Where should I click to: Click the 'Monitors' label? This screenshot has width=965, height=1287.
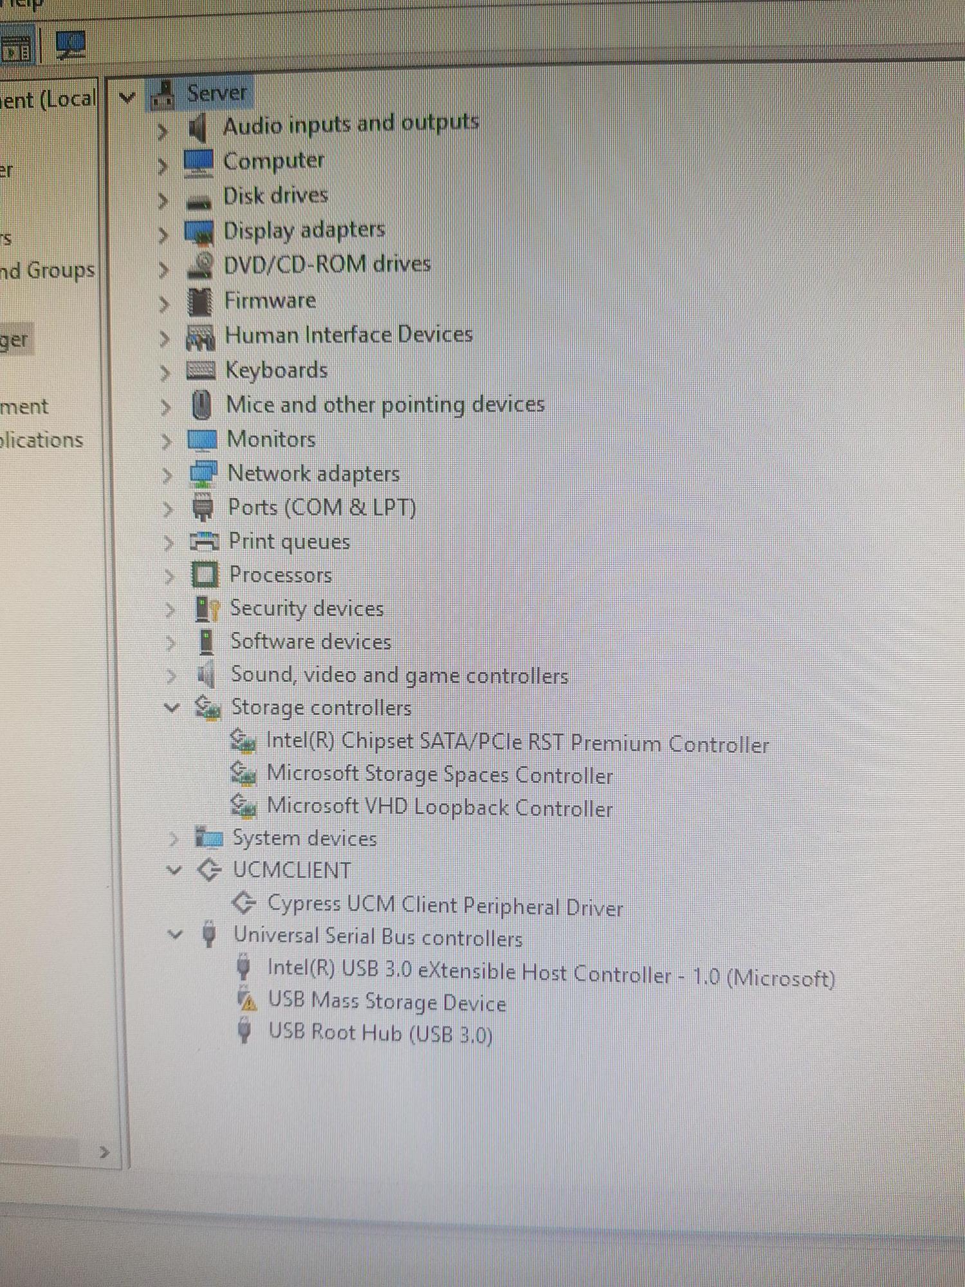[x=271, y=440]
